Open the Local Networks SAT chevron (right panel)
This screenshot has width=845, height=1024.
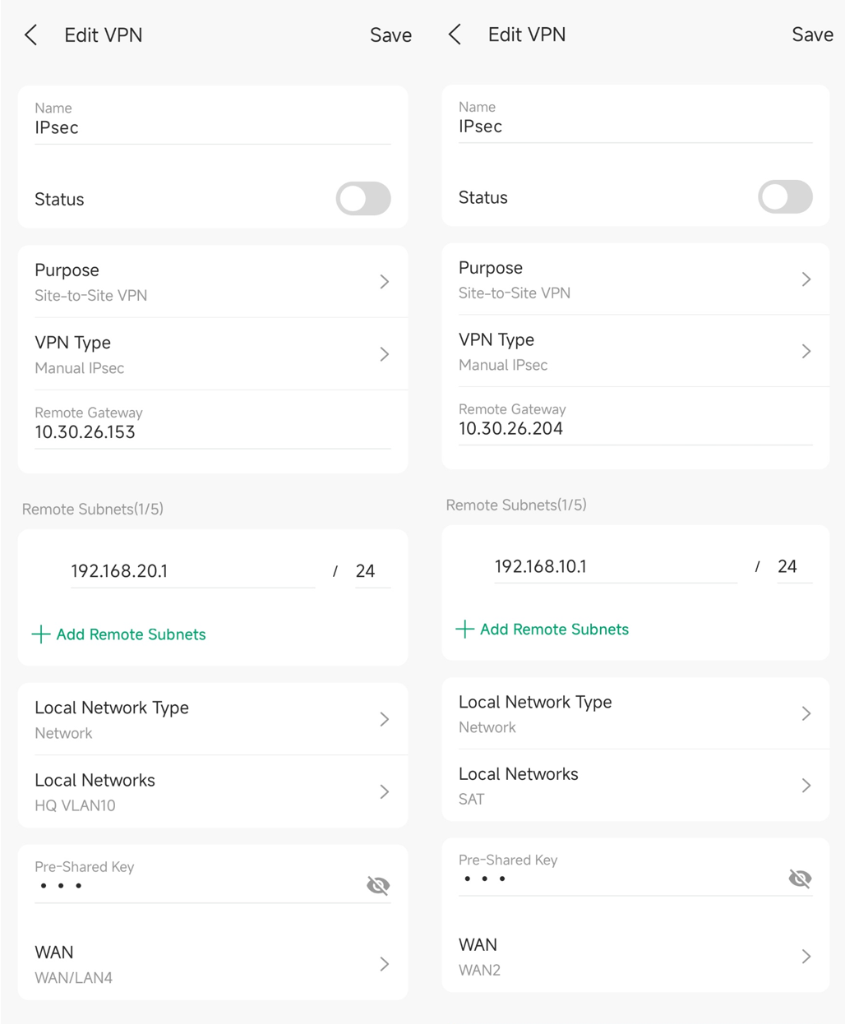pyautogui.click(x=806, y=785)
